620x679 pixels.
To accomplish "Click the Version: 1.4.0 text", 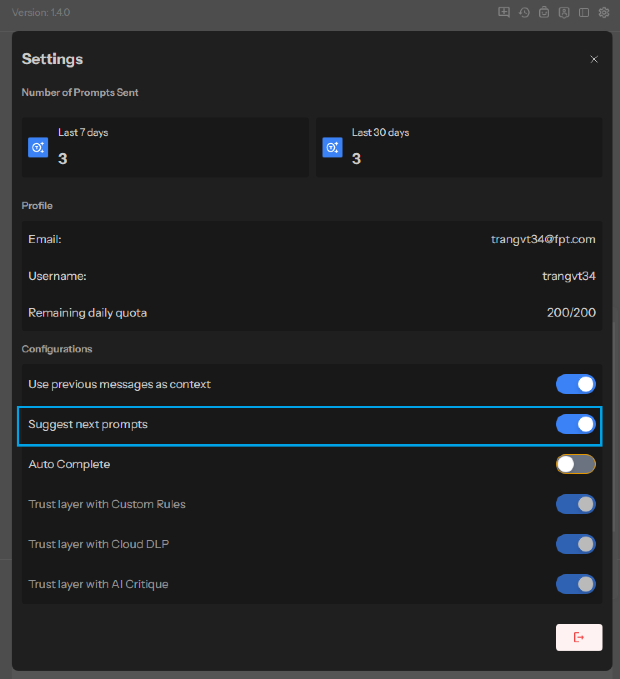I will coord(41,12).
